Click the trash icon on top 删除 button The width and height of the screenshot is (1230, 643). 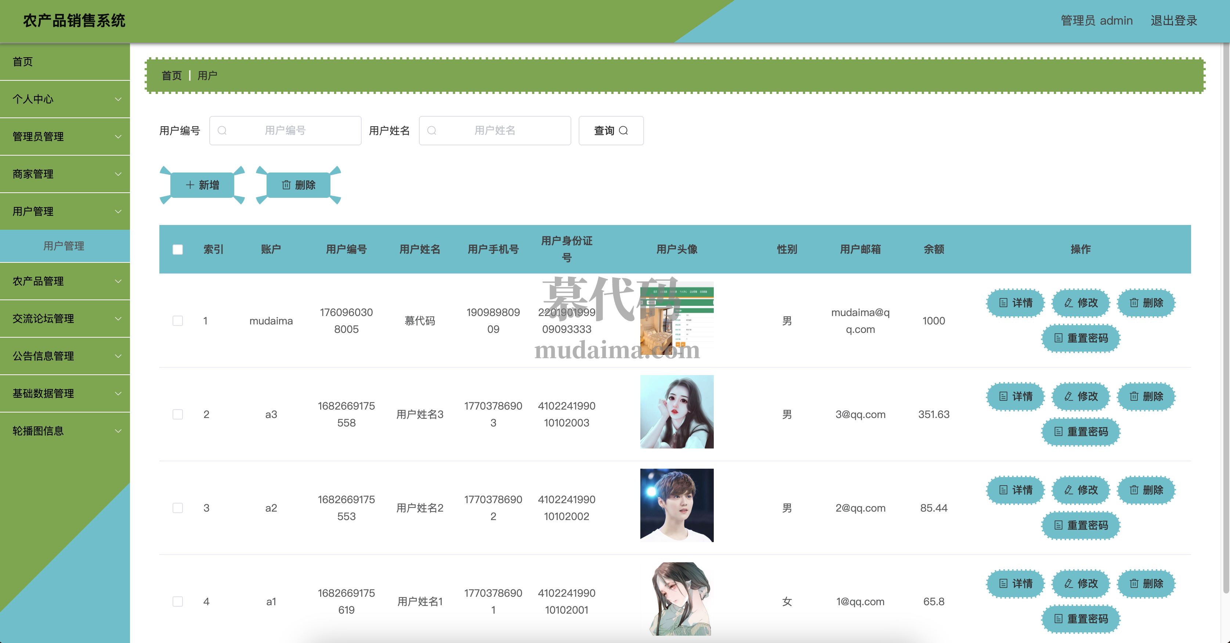tap(286, 185)
